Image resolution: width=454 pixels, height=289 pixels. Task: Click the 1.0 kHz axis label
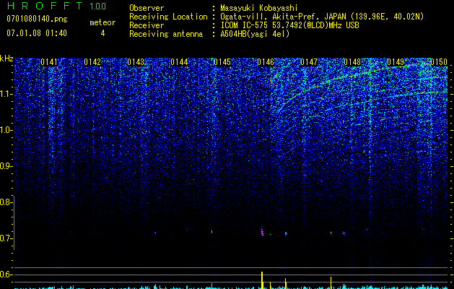click(6, 130)
